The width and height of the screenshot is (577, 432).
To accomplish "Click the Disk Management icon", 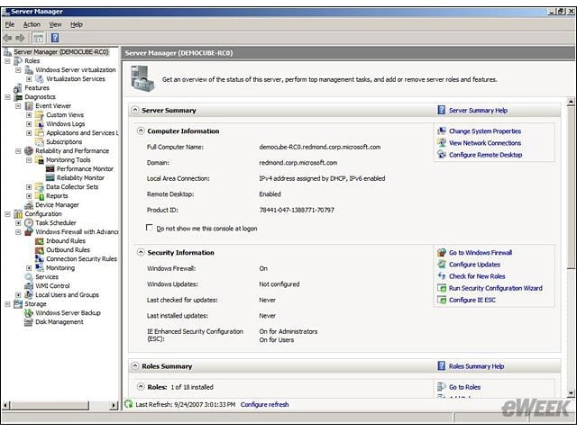I will point(29,322).
